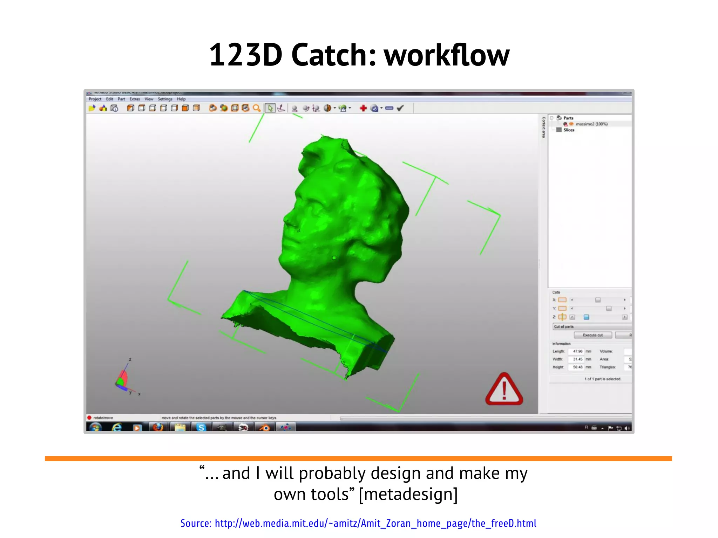Screen dimensions: 718x538
Task: Click the Width value field 31.45
Action: (x=577, y=359)
